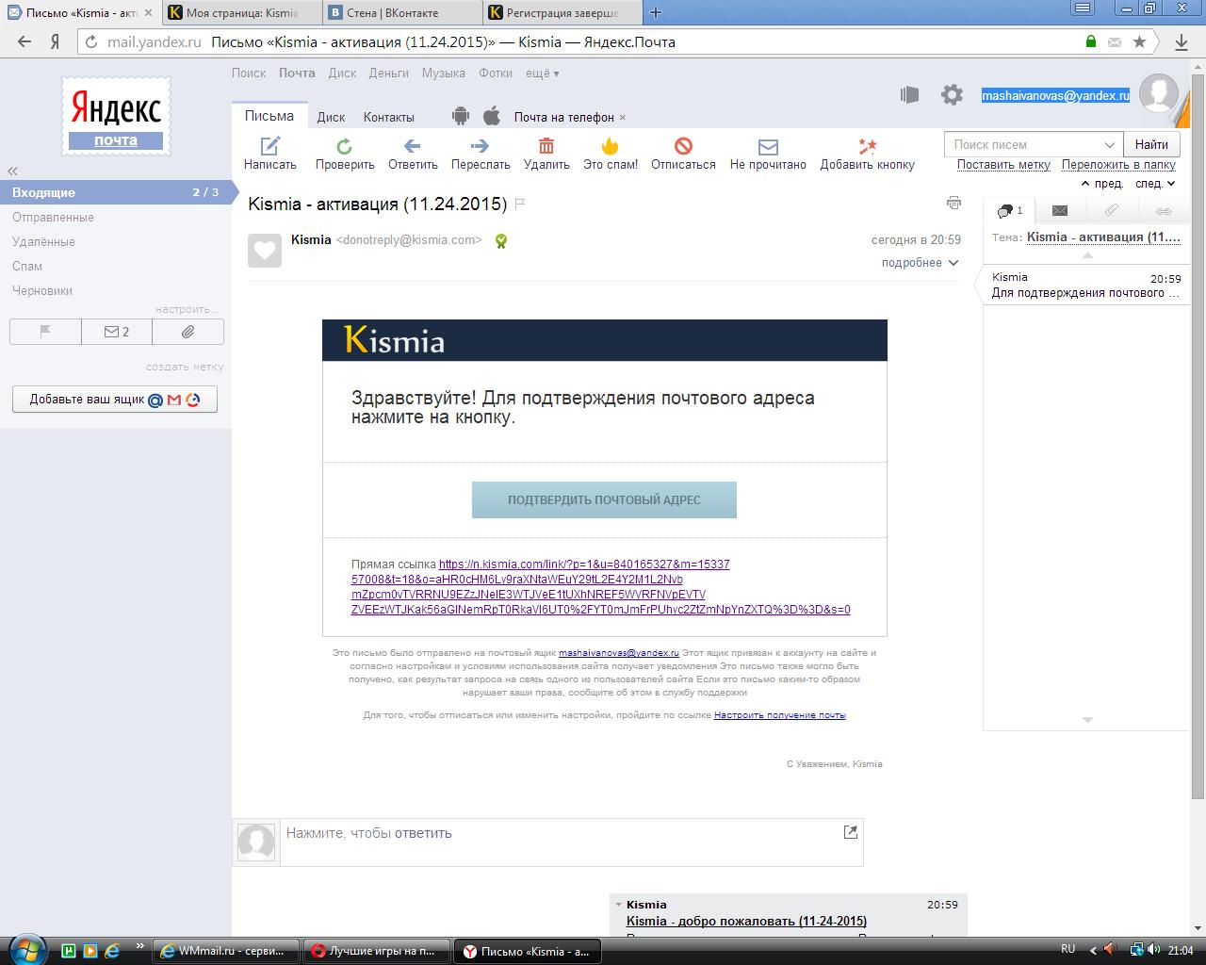
Task: Expand the ещё services menu
Action: point(542,73)
